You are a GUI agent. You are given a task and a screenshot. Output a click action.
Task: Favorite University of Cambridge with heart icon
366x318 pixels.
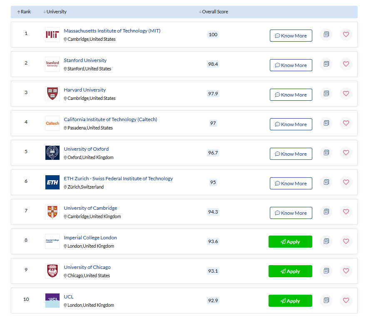(346, 212)
